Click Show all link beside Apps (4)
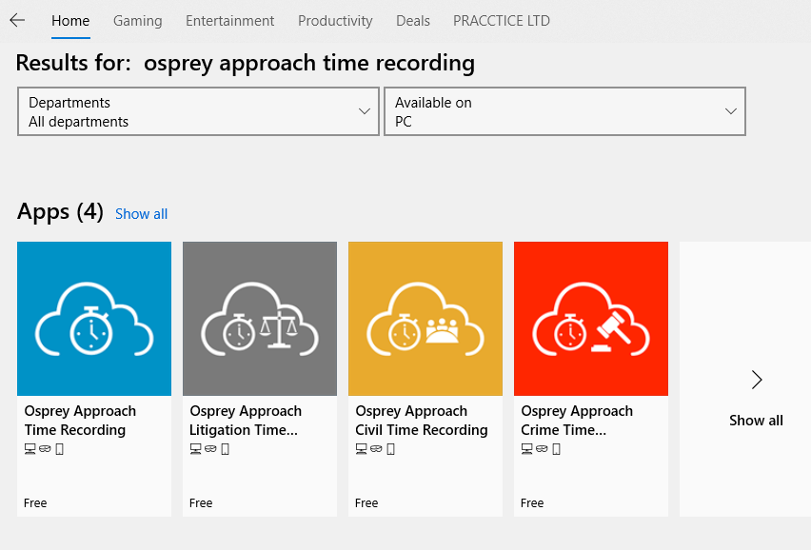Image resolution: width=811 pixels, height=550 pixels. point(141,214)
